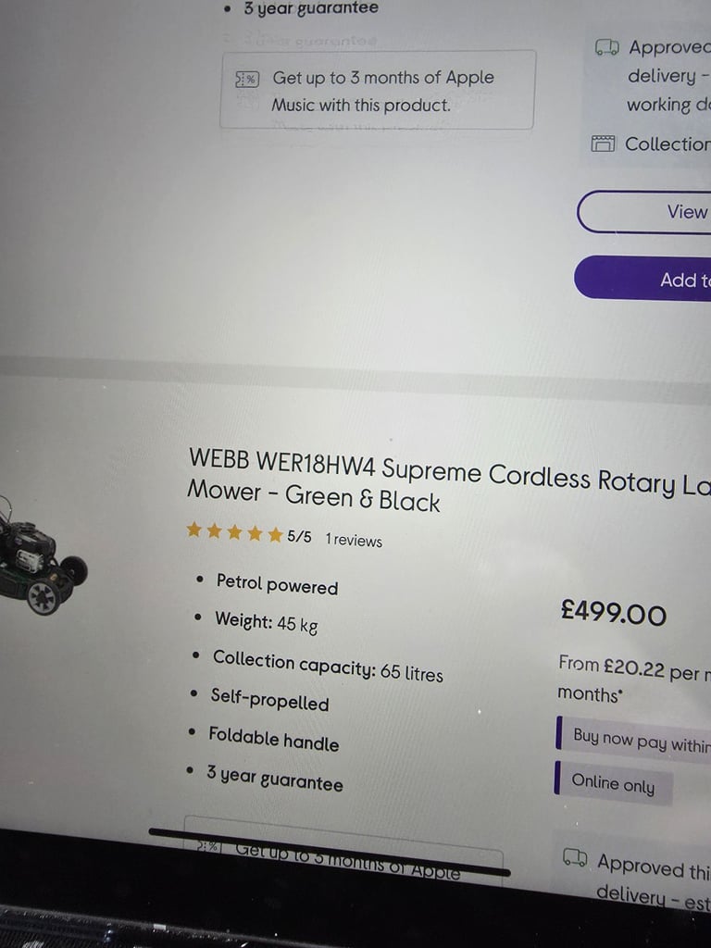
Task: Click the Apple Music offer percent icon
Action: (246, 80)
